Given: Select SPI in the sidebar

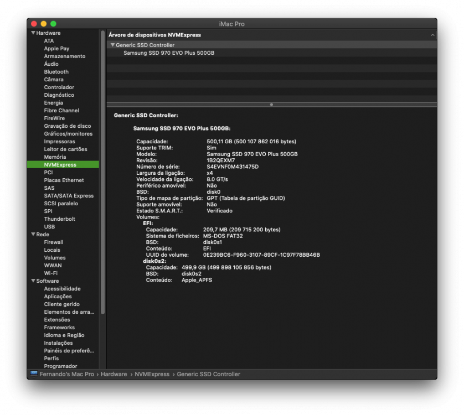Looking at the screenshot, I should (48, 211).
